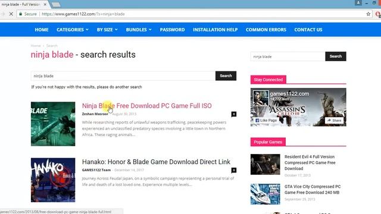Click the Stay Connected heading
This screenshot has height=214, width=381.
tap(268, 80)
